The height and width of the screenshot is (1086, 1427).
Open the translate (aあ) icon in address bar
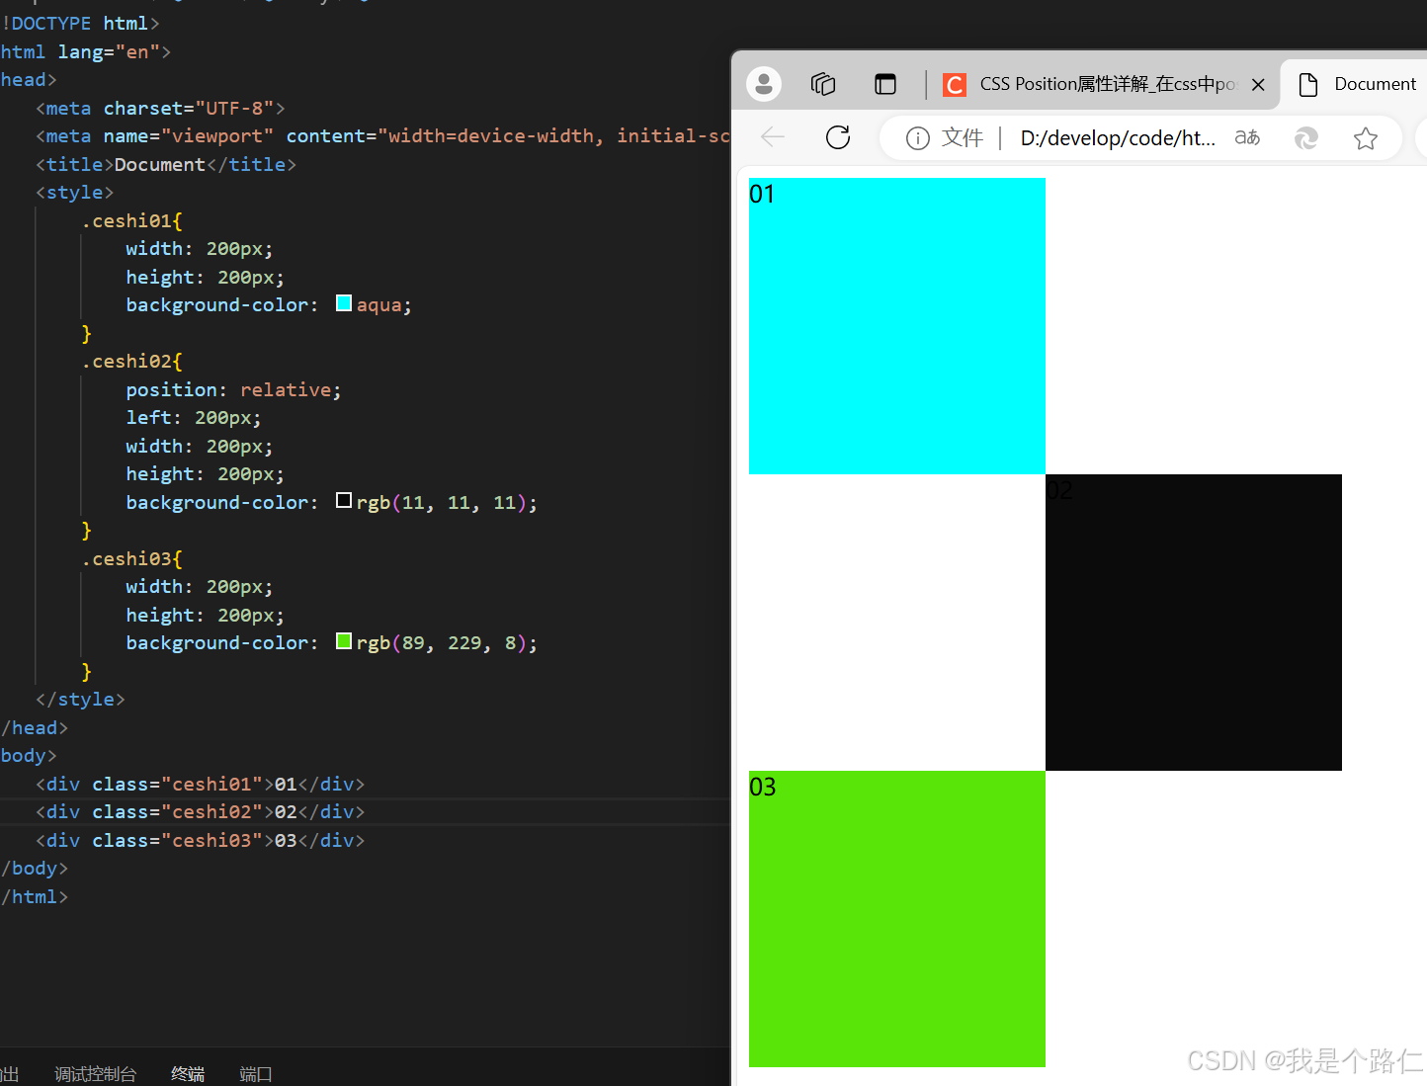point(1246,137)
